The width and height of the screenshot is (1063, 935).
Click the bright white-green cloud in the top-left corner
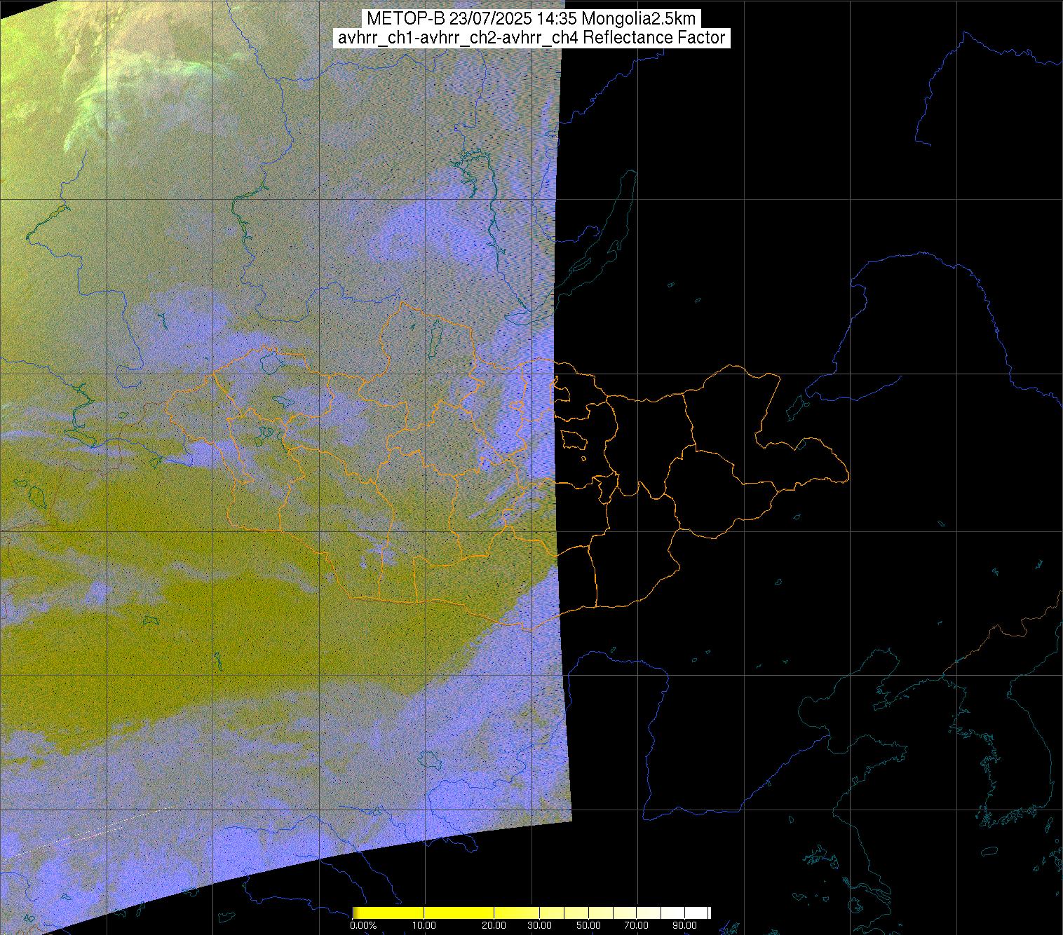tap(126, 91)
